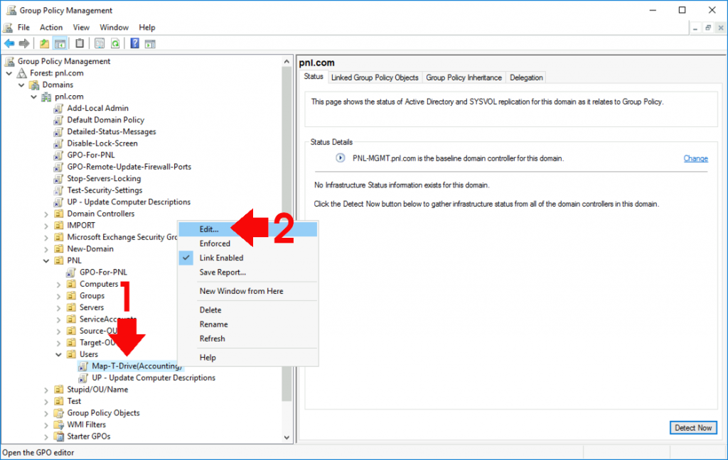The height and width of the screenshot is (460, 728).
Task: Click the Forward navigation arrow in toolbar
Action: (x=23, y=43)
